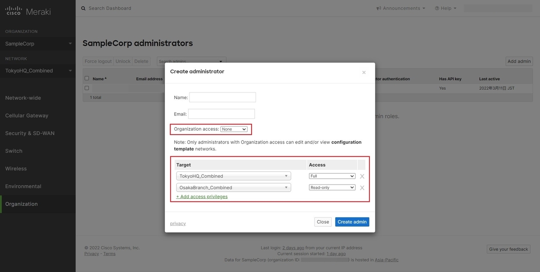This screenshot has width=540, height=272.
Task: Toggle the select-all administrators checkbox
Action: coord(87,79)
